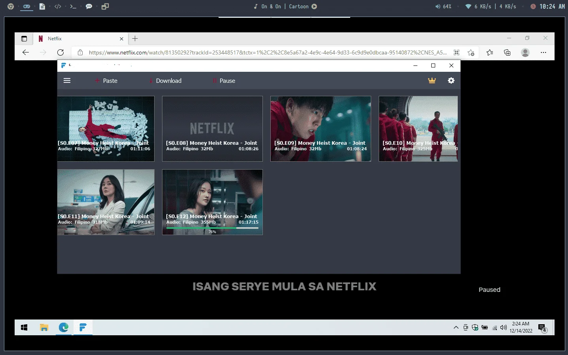
Task: Click the browser Back arrow
Action: pyautogui.click(x=26, y=52)
